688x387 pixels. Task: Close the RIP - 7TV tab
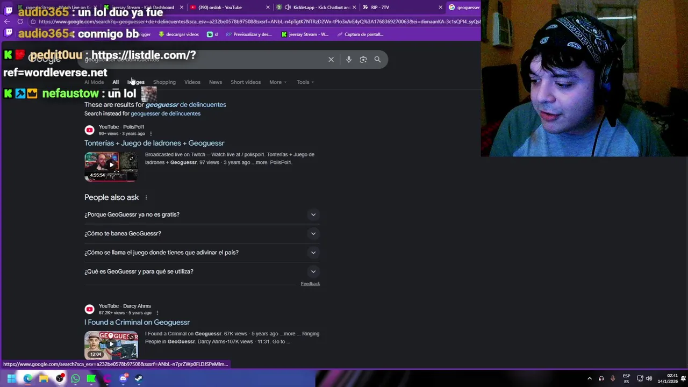tap(440, 8)
